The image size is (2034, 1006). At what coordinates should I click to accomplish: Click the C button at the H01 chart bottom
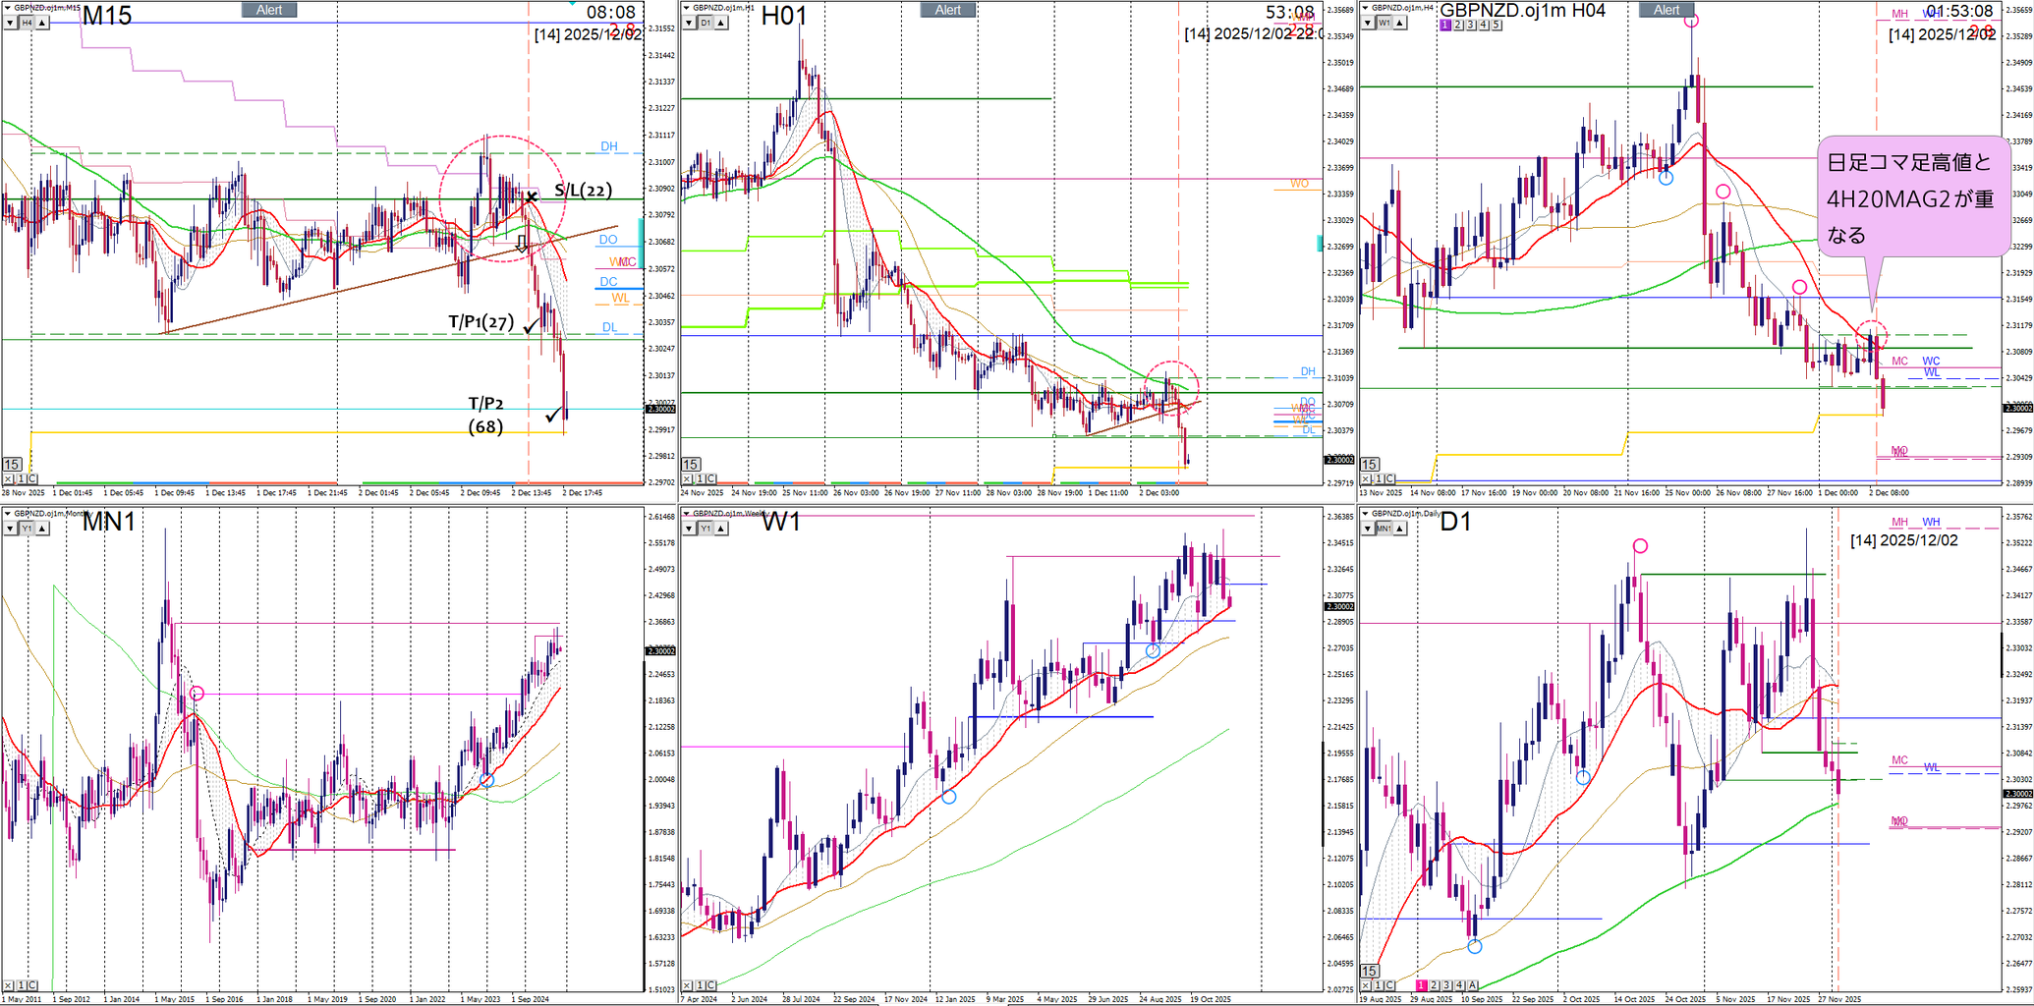click(x=711, y=478)
